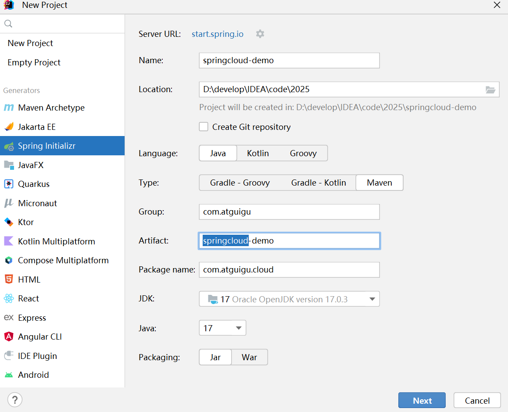Viewport: 508px width, 412px height.
Task: Choose React generator entry
Action: point(62,298)
